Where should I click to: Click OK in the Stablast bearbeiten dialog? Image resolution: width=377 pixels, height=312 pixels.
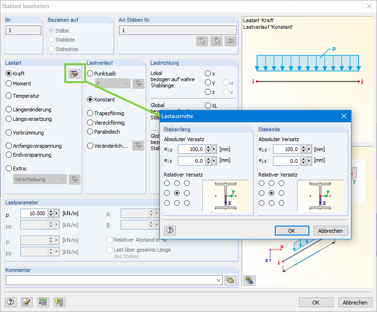[x=316, y=303]
